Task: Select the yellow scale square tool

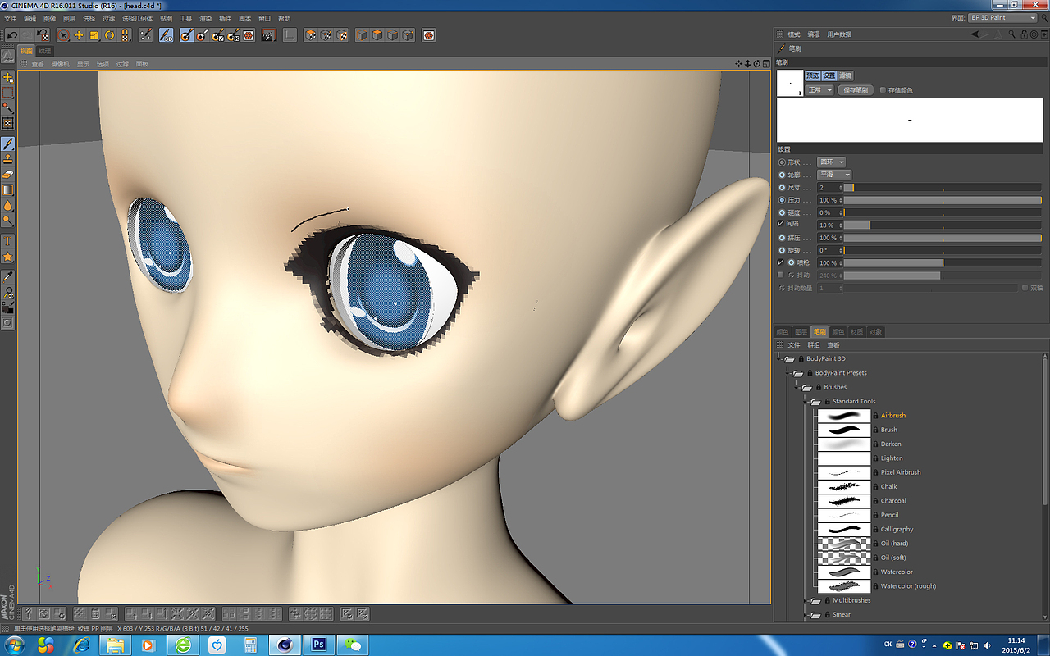Action: point(94,35)
